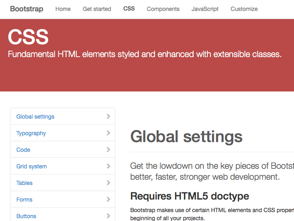Screen dimensions: 294x221
Task: Select Forms sidebar entry
Action: click(x=24, y=200)
